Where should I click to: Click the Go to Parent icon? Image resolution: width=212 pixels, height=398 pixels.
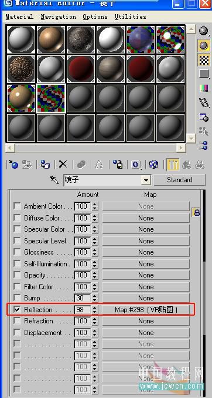[x=186, y=165]
